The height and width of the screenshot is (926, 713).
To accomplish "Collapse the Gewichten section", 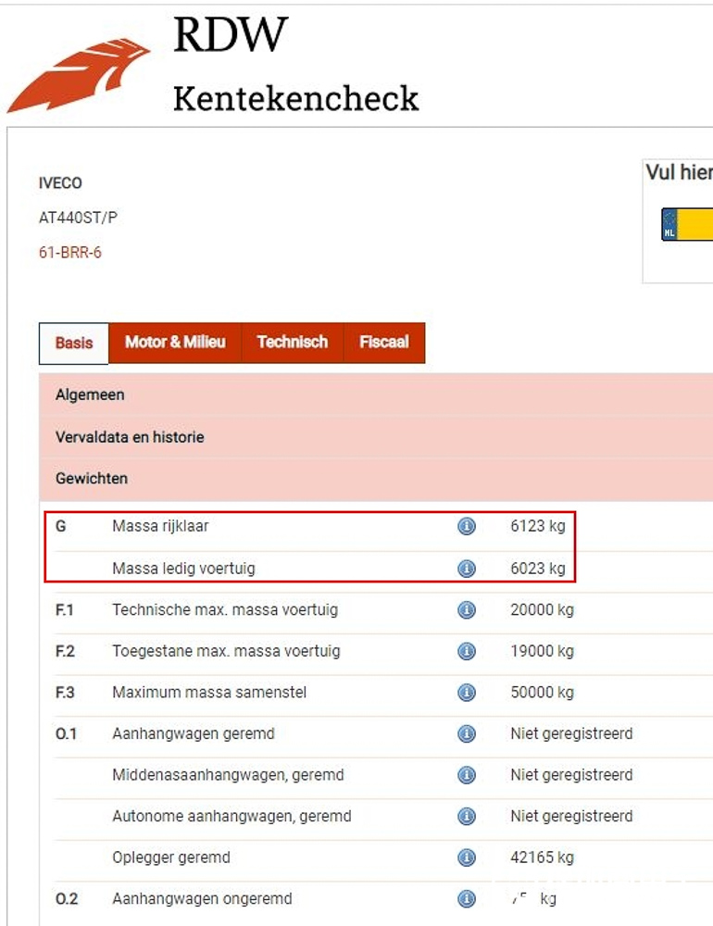I will click(x=92, y=479).
